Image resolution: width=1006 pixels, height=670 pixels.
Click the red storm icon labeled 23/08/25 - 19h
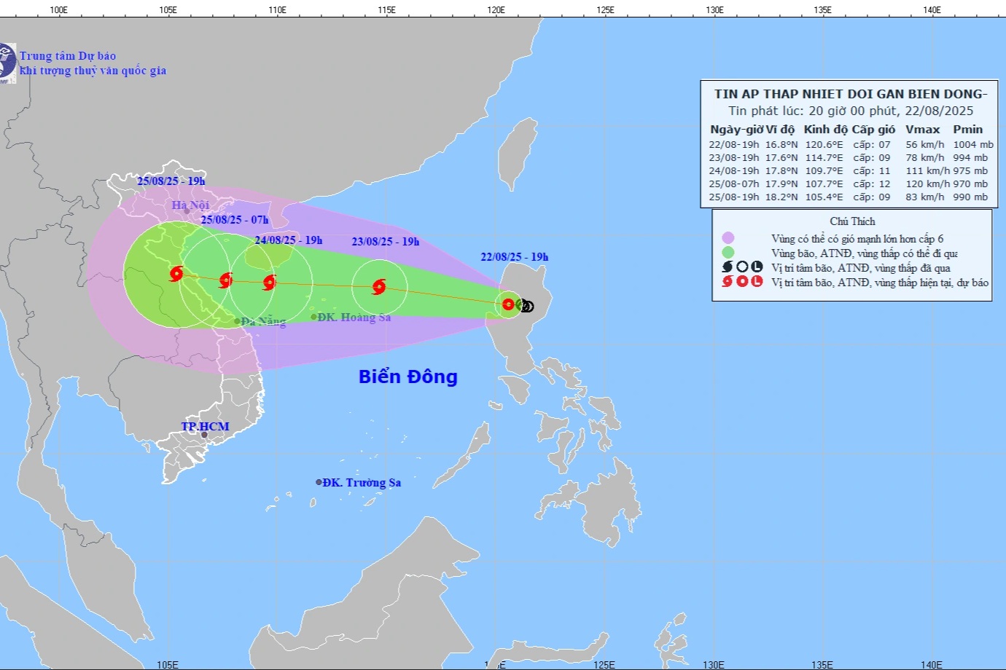(378, 287)
